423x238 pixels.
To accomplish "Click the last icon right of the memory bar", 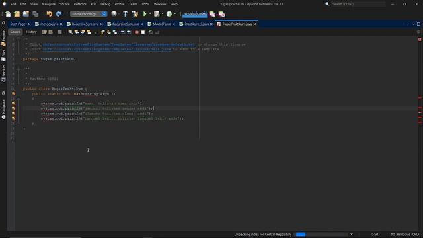I will point(222,14).
